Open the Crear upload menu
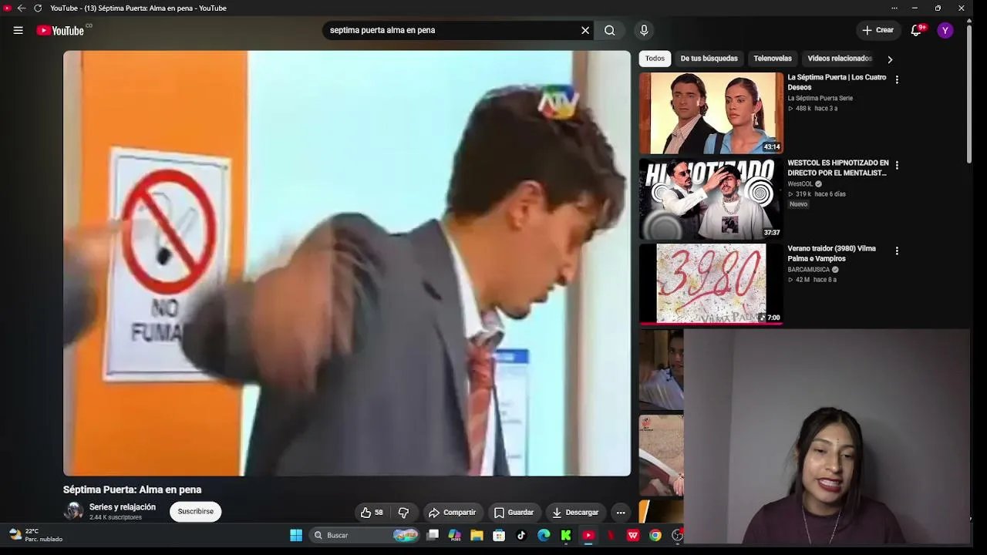 pyautogui.click(x=878, y=30)
